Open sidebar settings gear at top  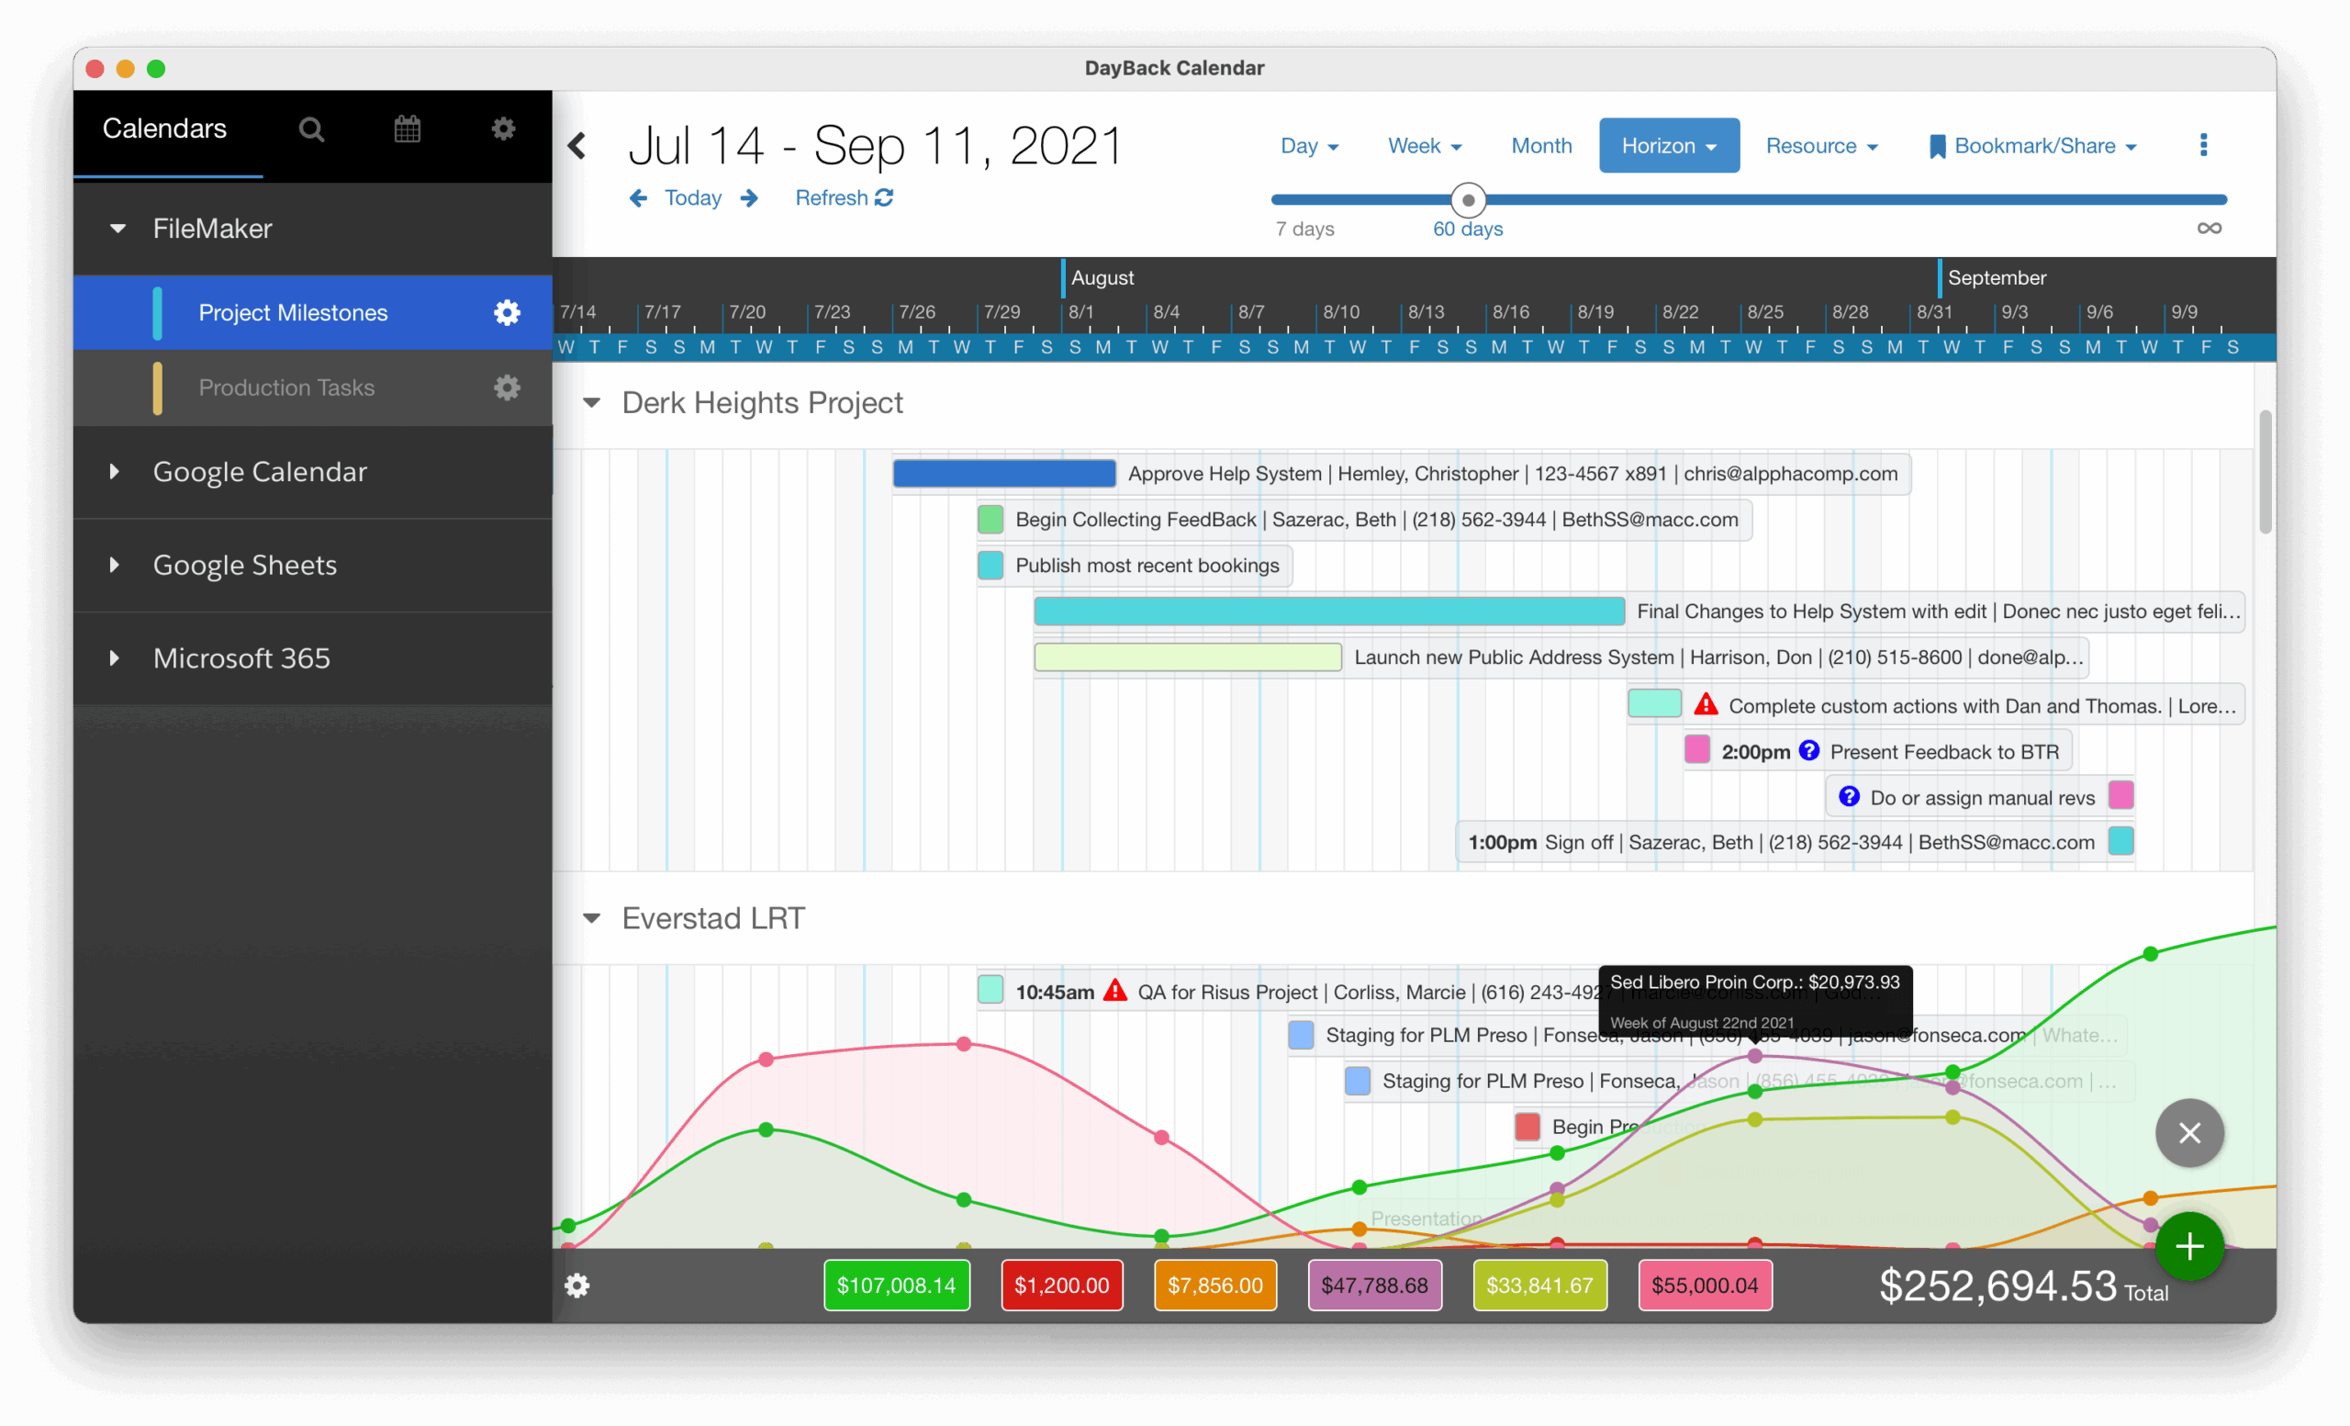point(504,129)
